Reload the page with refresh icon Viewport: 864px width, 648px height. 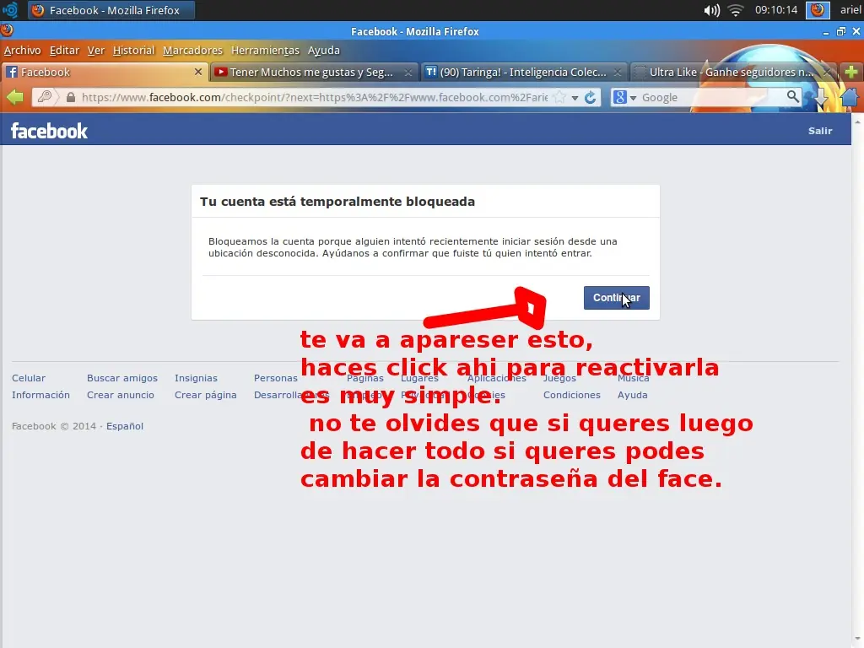[590, 98]
